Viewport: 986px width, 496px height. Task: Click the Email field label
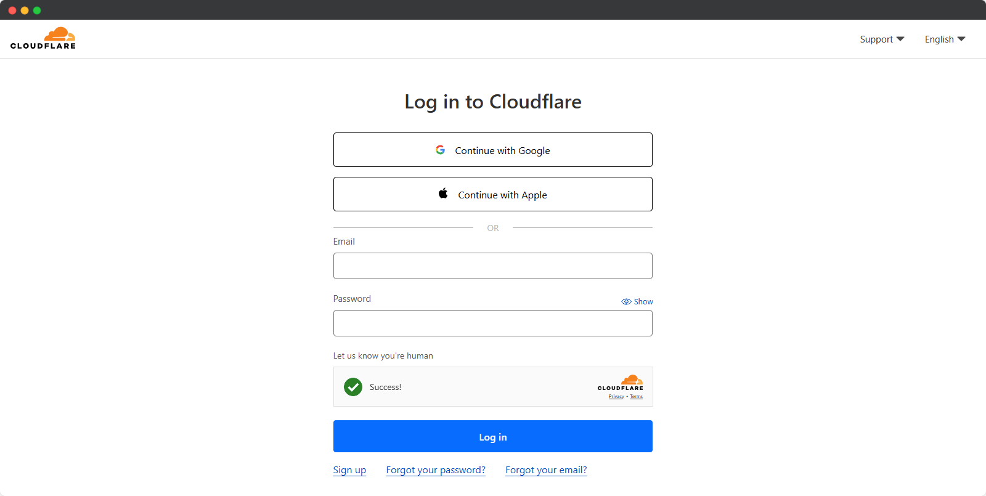344,242
